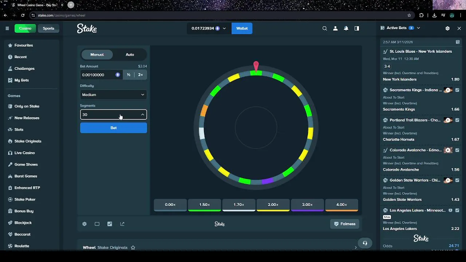The height and width of the screenshot is (262, 466).
Task: Open the Fairness button
Action: pyautogui.click(x=345, y=224)
